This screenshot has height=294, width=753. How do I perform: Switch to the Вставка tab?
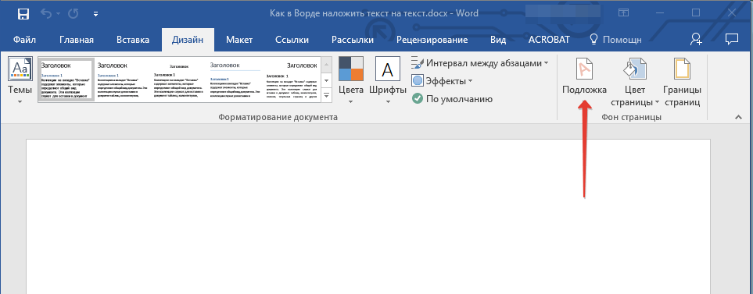132,40
